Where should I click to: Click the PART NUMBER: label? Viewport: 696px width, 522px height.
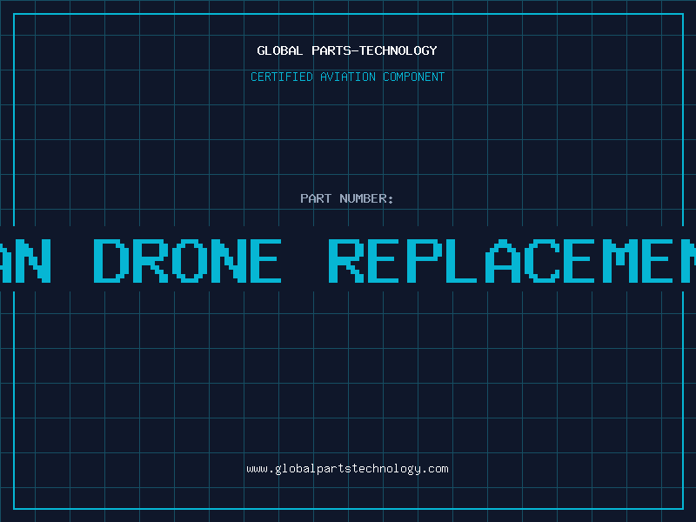346,198
